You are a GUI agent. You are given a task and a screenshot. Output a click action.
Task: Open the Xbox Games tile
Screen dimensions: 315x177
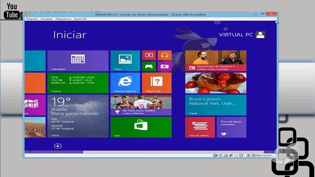point(149,66)
